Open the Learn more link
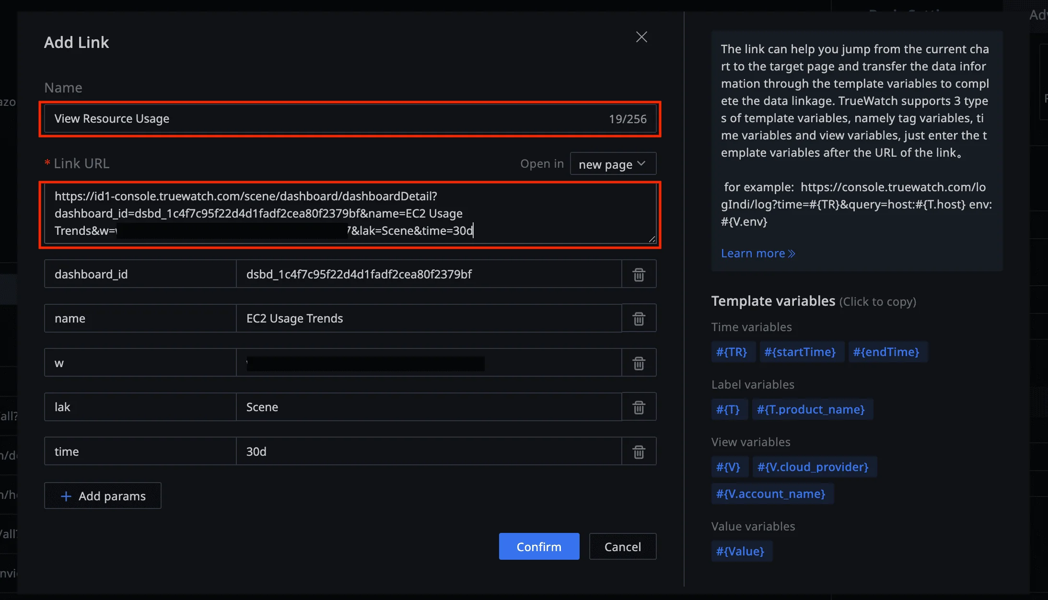This screenshot has width=1048, height=600. 757,254
